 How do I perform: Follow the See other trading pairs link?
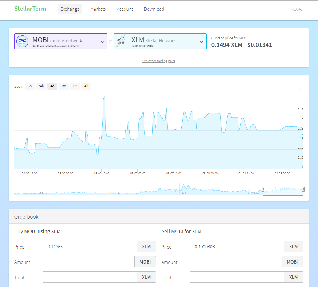159,61
